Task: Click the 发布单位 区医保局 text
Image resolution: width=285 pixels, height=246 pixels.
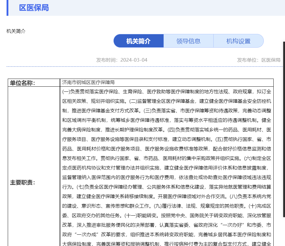Action: 258,60
